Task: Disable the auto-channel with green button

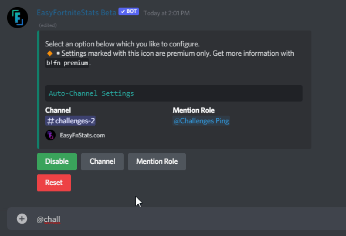Action: (57, 161)
